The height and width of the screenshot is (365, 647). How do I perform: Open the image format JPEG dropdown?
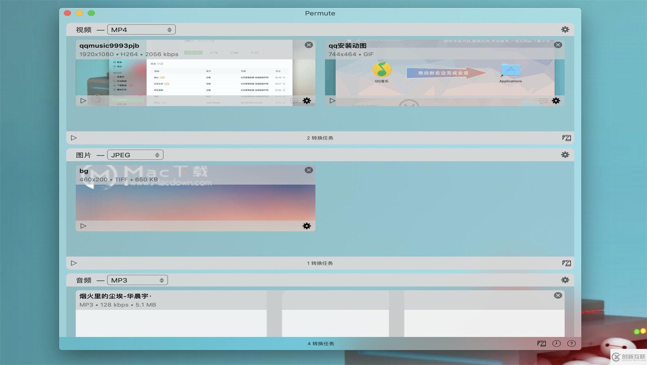pyautogui.click(x=135, y=155)
